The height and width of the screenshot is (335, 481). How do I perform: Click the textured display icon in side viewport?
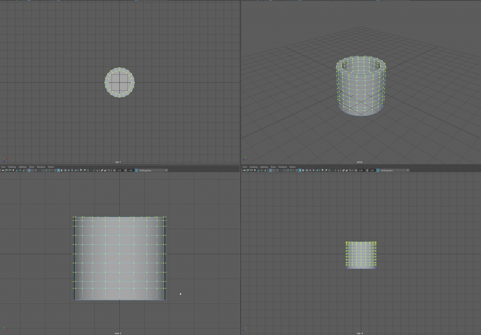tap(307, 170)
